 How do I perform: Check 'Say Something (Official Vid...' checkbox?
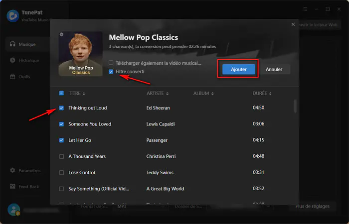[x=61, y=189]
